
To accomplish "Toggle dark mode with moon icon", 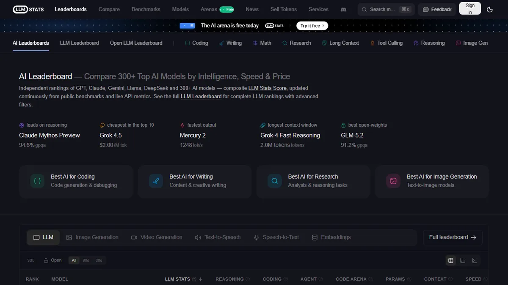I will [x=490, y=9].
